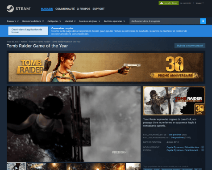This screenshot has width=212, height=170.
Task: Open the langue dropdown
Action: (200, 3)
